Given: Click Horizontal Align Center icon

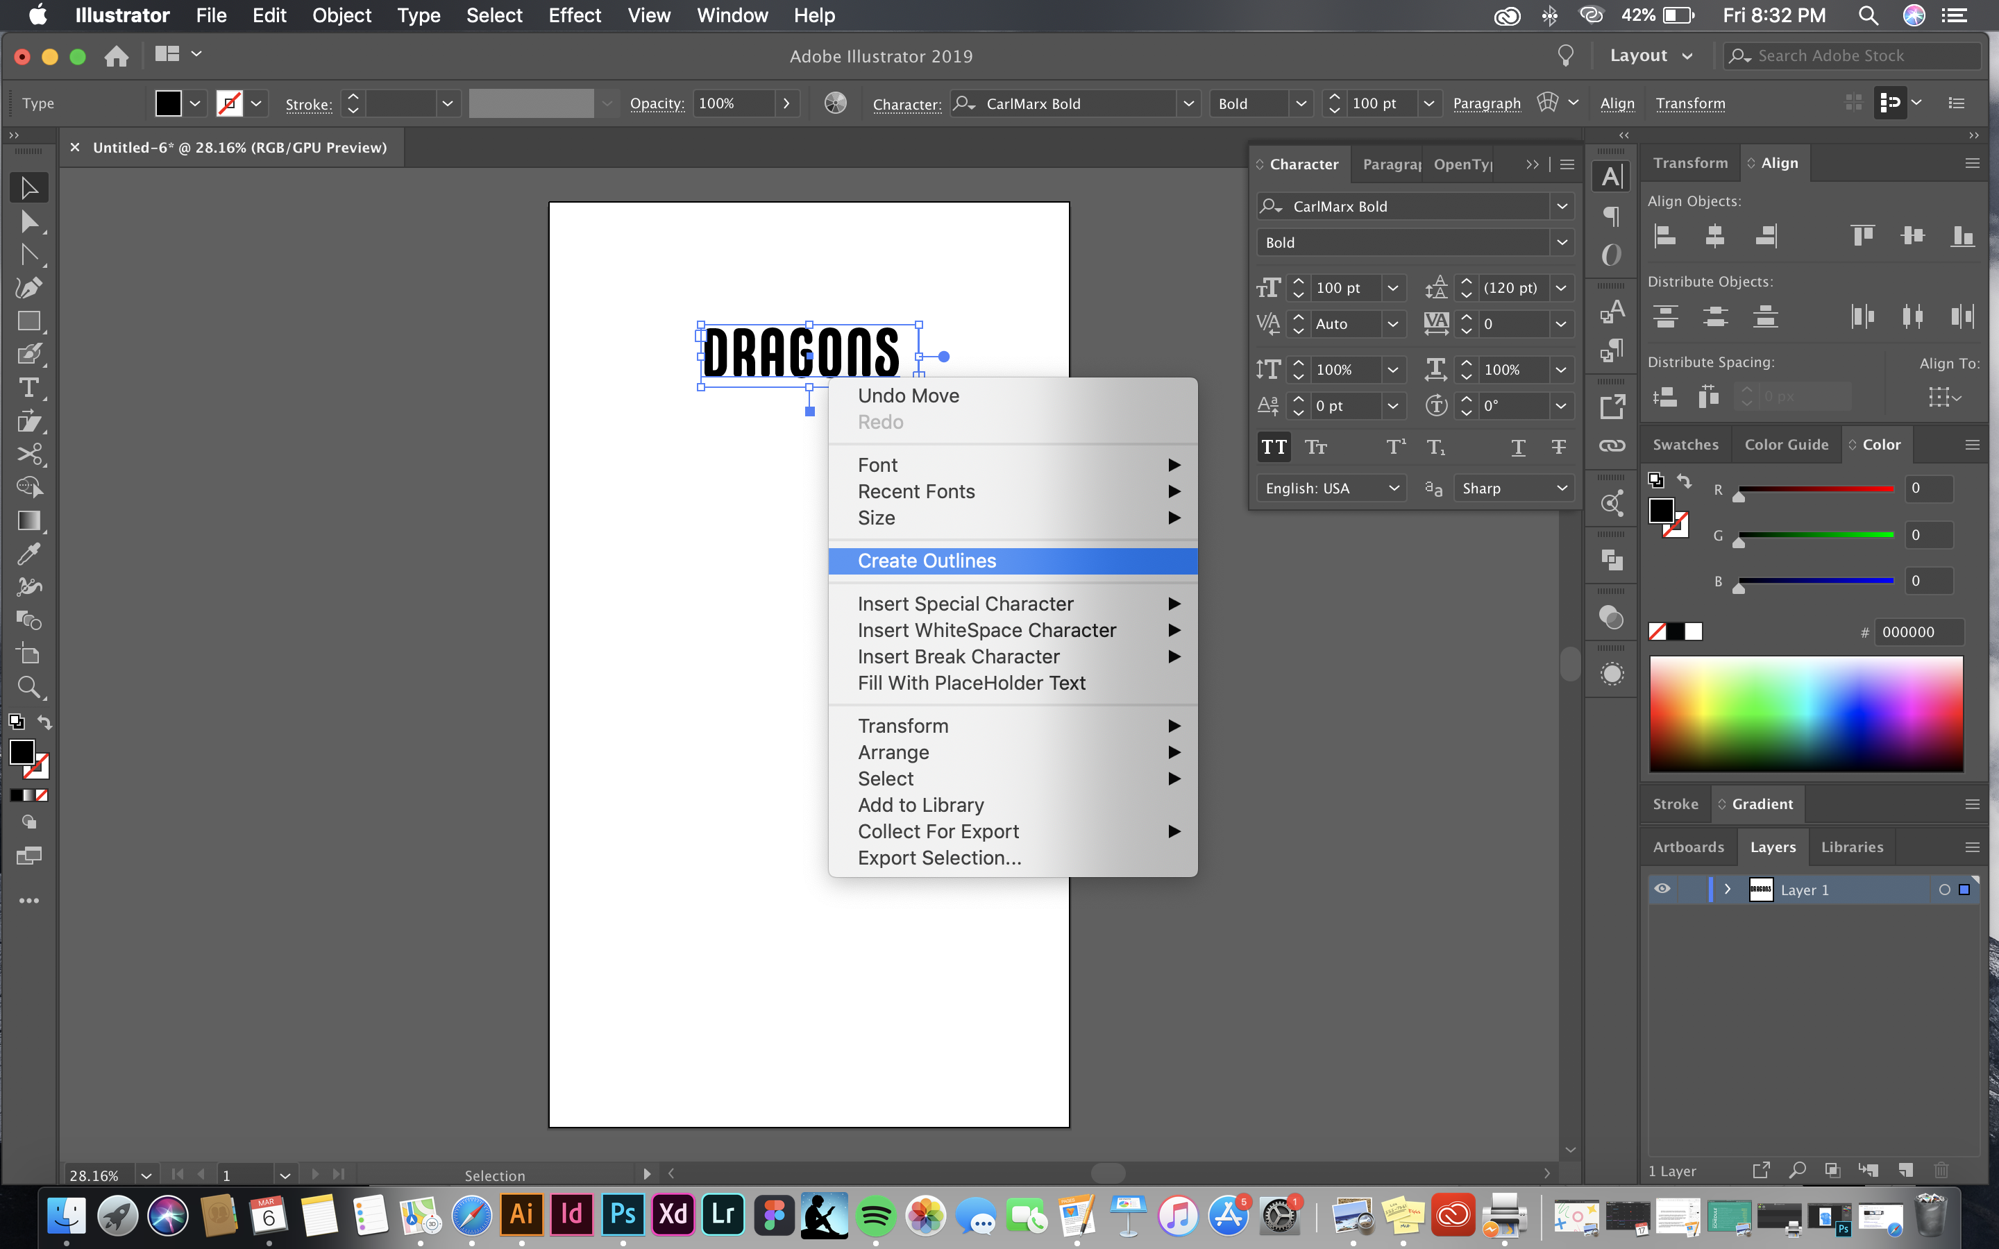Looking at the screenshot, I should pos(1715,236).
